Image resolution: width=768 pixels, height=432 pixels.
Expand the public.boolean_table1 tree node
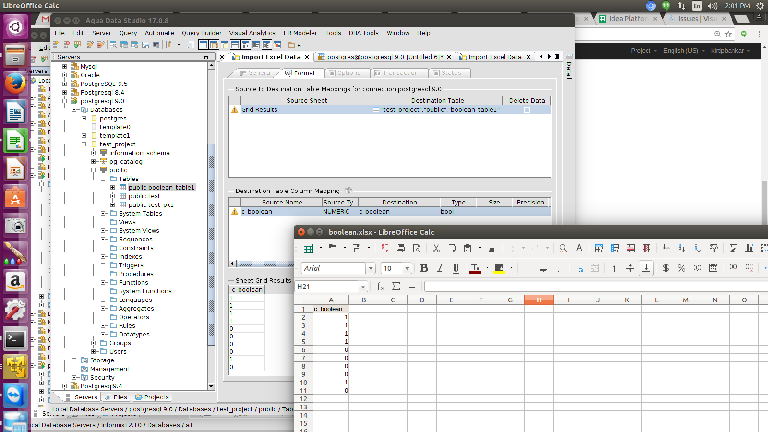click(x=113, y=187)
